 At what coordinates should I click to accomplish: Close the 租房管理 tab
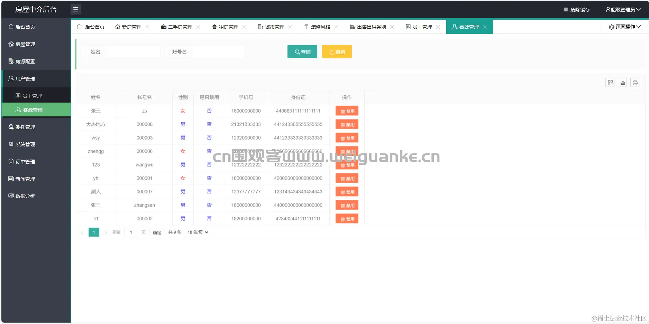244,27
